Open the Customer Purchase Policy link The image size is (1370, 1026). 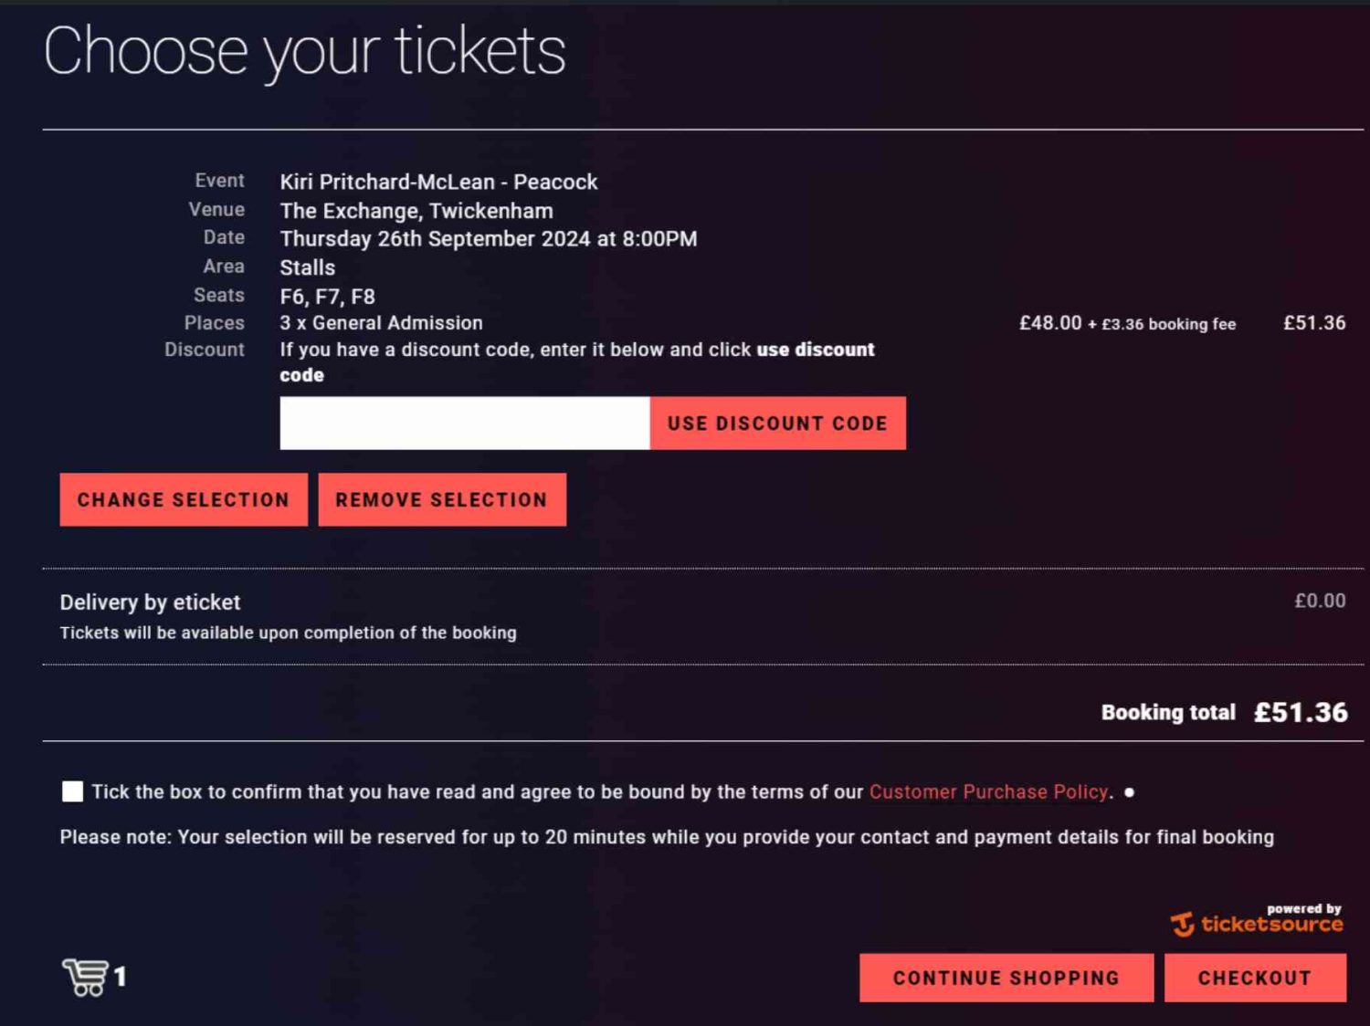tap(988, 791)
